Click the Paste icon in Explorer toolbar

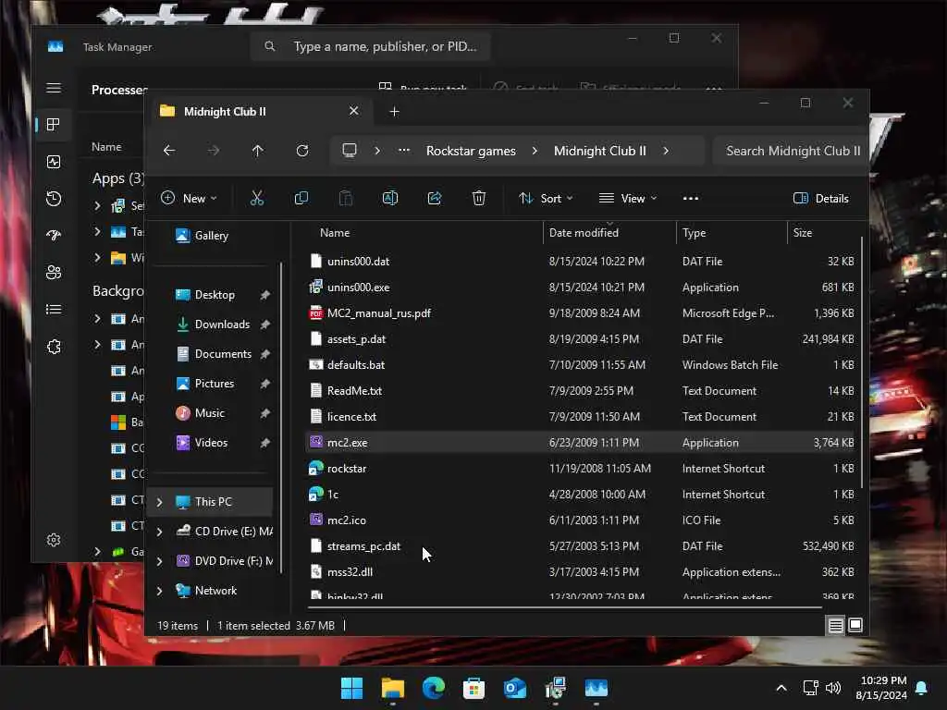[346, 198]
